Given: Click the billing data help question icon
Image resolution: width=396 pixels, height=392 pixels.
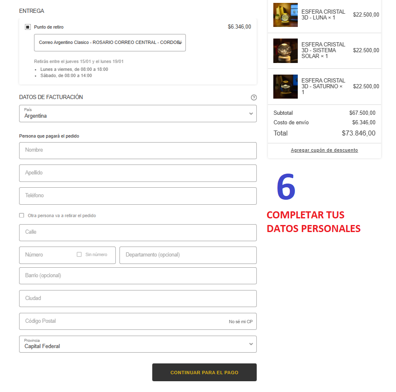Looking at the screenshot, I should click(254, 97).
